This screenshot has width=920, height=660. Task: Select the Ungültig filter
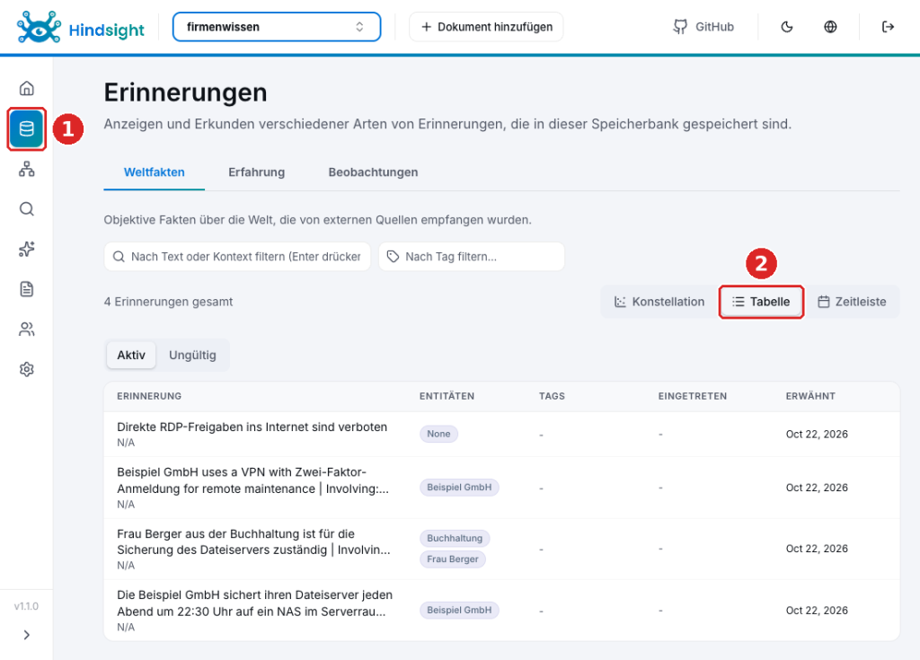tap(192, 355)
